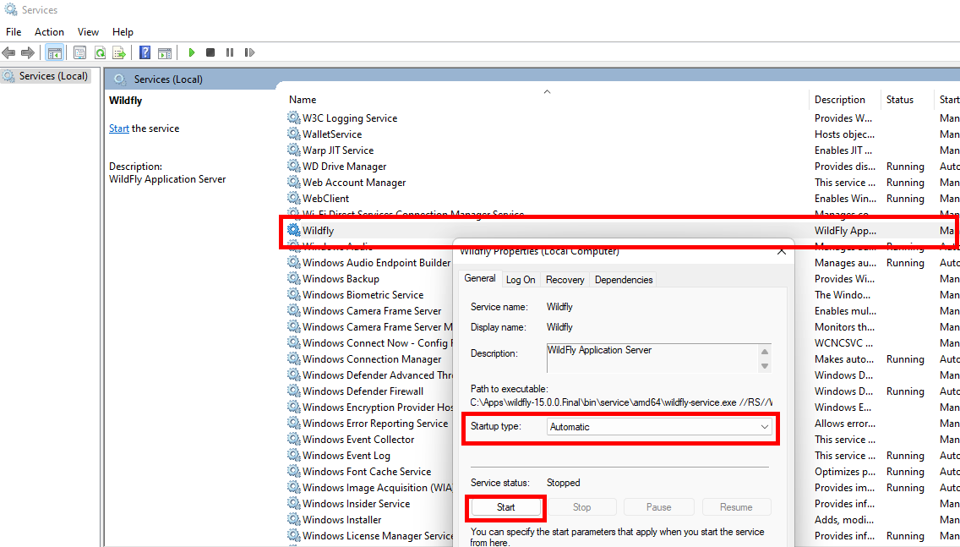Export the service list using the export icon
Viewport: 960px width, 547px height.
117,52
